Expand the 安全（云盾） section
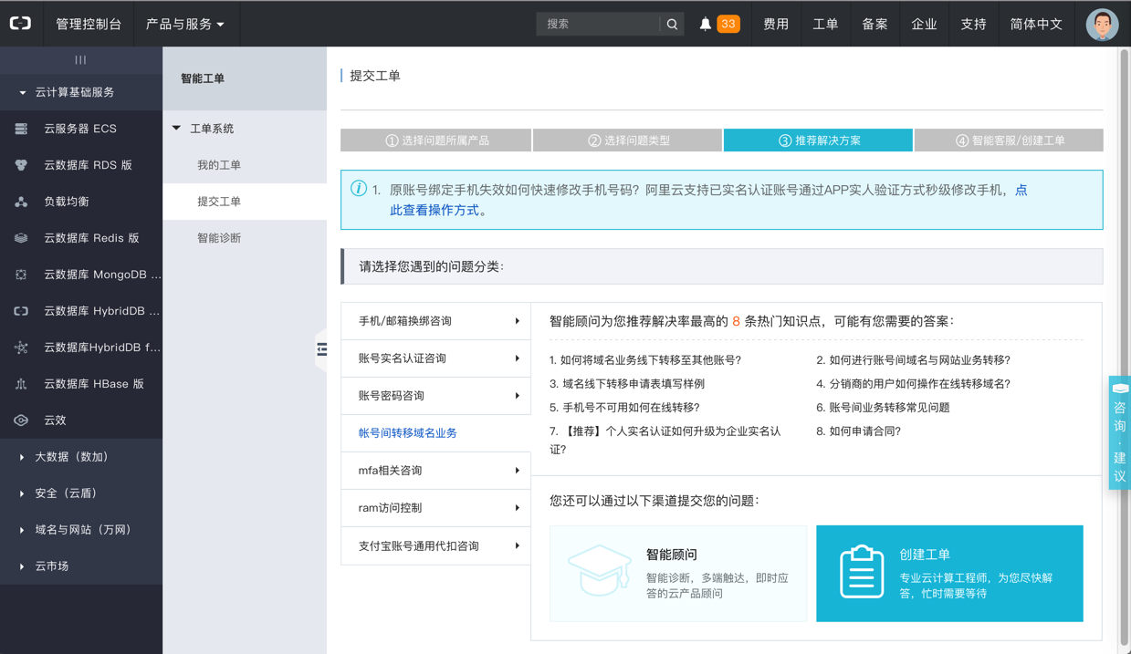This screenshot has width=1131, height=654. (81, 493)
